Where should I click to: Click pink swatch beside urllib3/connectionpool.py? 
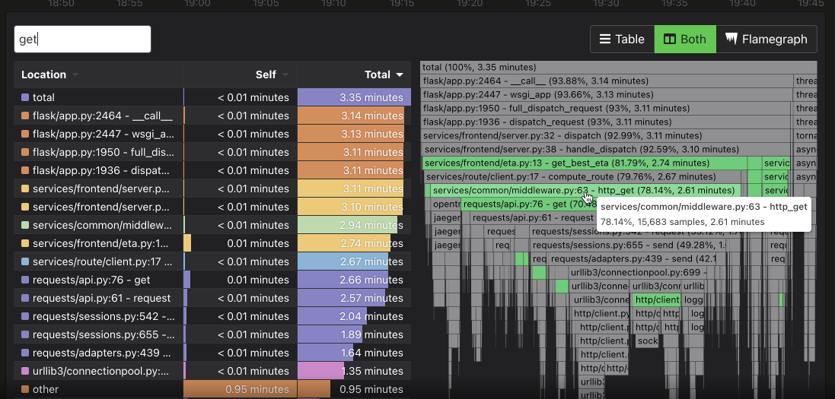tap(24, 371)
